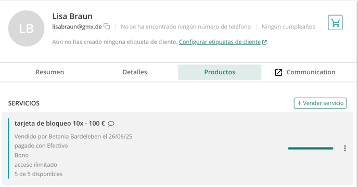The width and height of the screenshot is (358, 187).
Task: Switch to the Resumen tab
Action: coord(50,72)
